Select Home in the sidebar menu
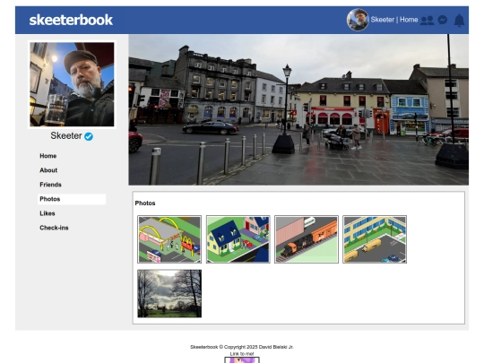 [x=48, y=156]
